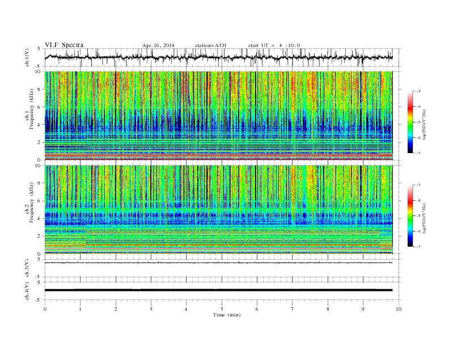The width and height of the screenshot is (449, 347).
Task: Click the 'station=ATH' label
Action: [x=210, y=45]
